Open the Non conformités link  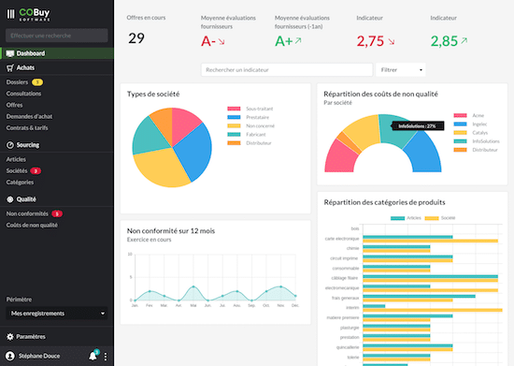tap(27, 213)
